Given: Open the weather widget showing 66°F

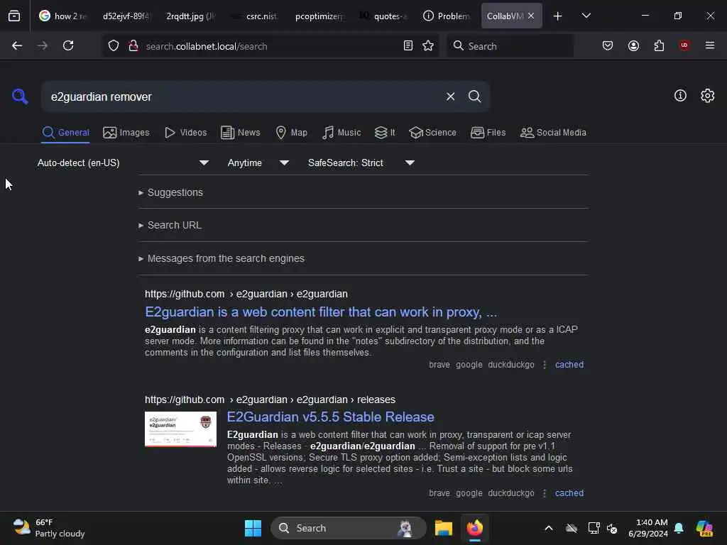Looking at the screenshot, I should pos(49,528).
